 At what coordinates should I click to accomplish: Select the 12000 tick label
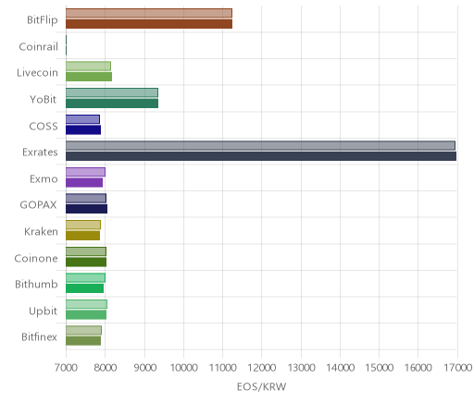coord(262,368)
